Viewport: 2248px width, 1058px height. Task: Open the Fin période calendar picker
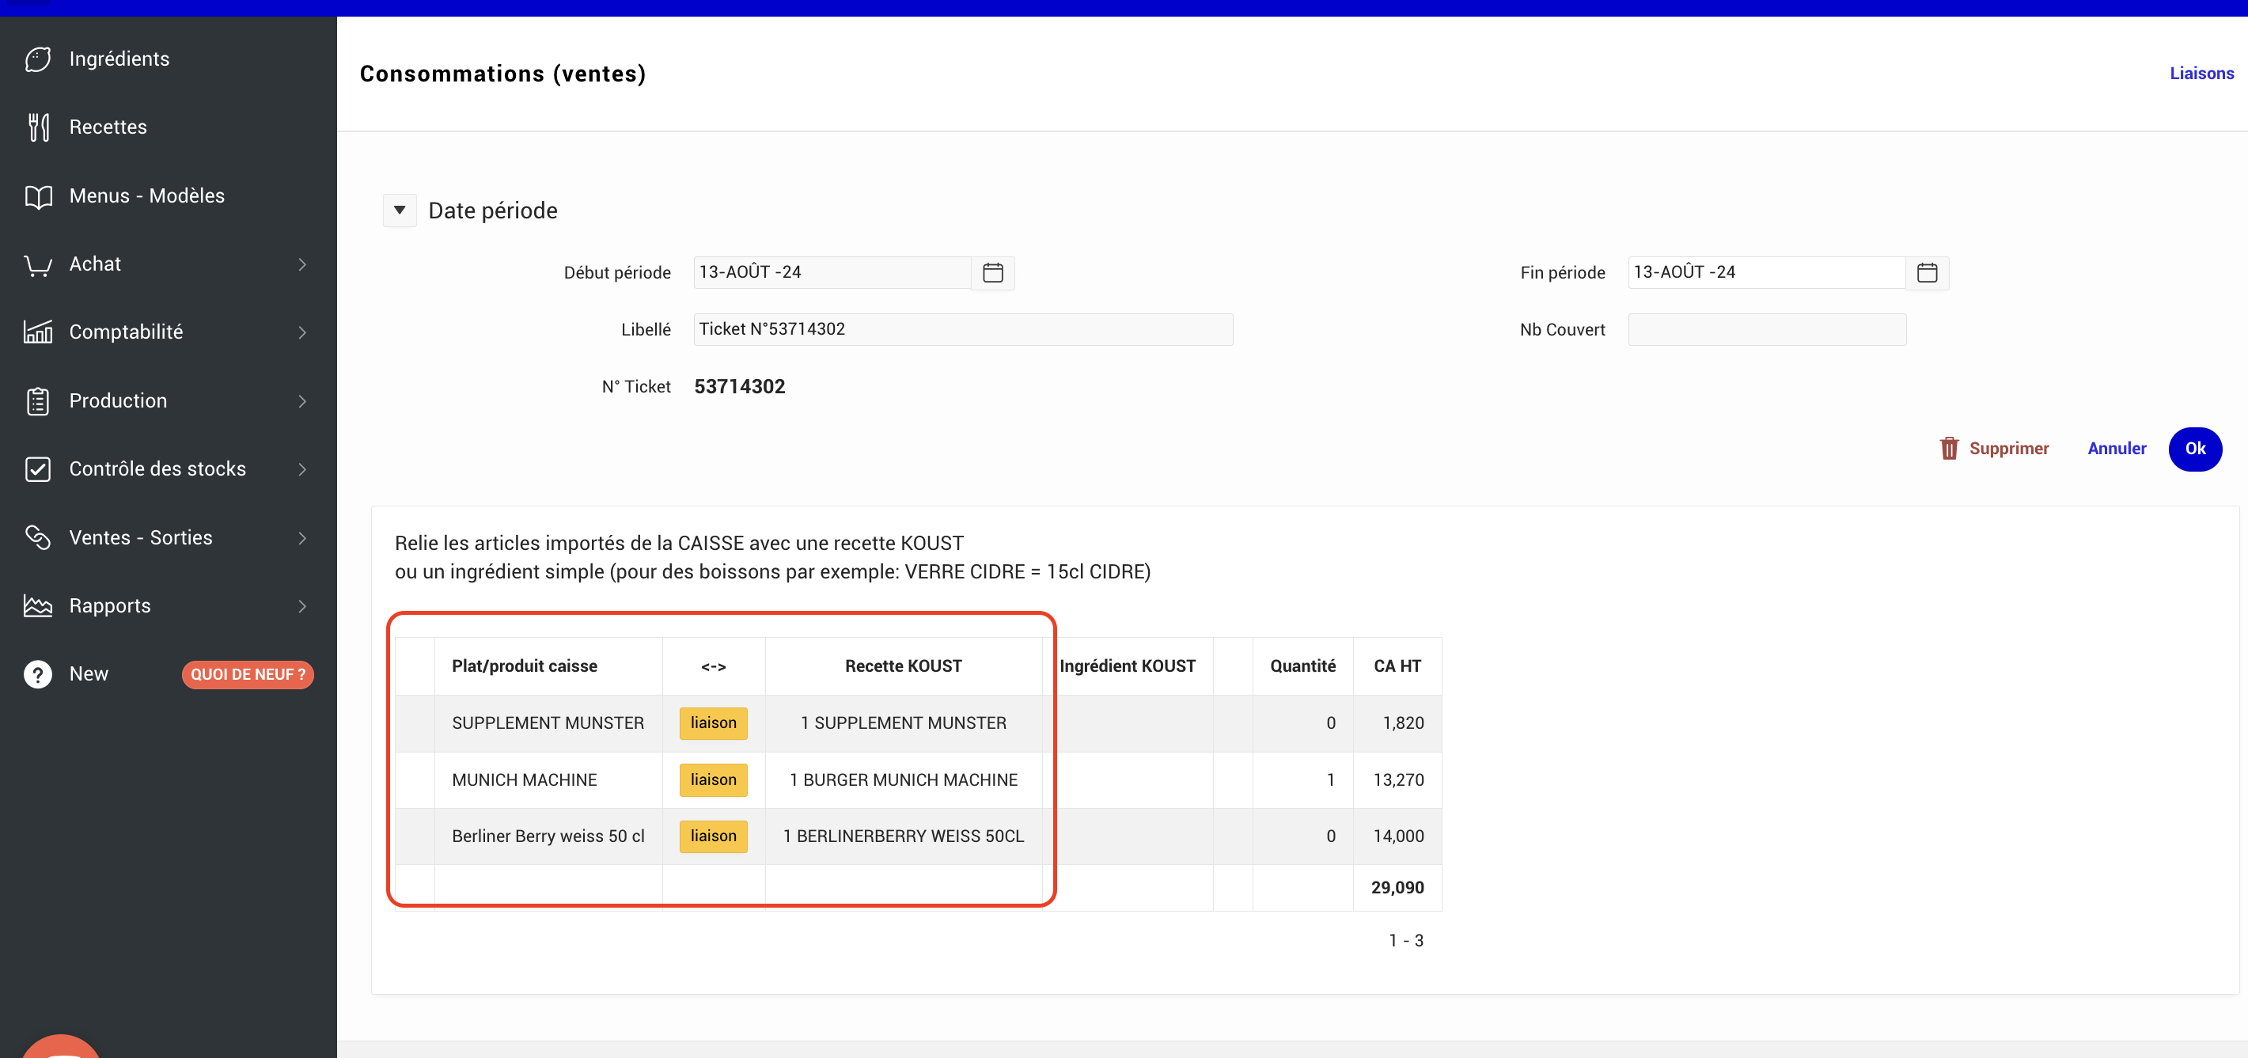click(x=1927, y=273)
